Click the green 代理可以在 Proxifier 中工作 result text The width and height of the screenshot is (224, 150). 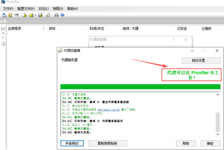pos(193,75)
